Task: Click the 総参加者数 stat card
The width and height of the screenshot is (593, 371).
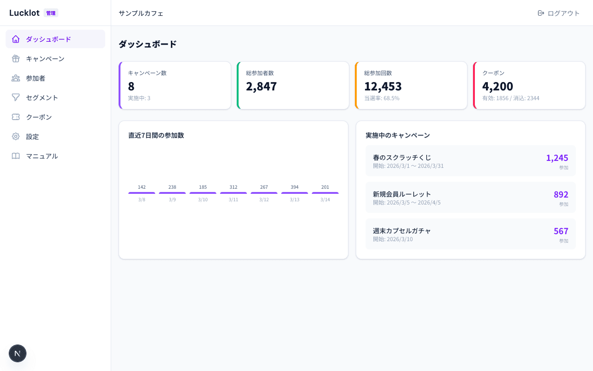Action: coord(293,85)
